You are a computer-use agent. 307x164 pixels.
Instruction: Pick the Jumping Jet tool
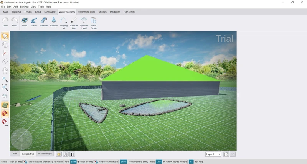click(x=64, y=23)
